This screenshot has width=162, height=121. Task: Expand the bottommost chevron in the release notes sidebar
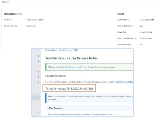click(x=39, y=113)
